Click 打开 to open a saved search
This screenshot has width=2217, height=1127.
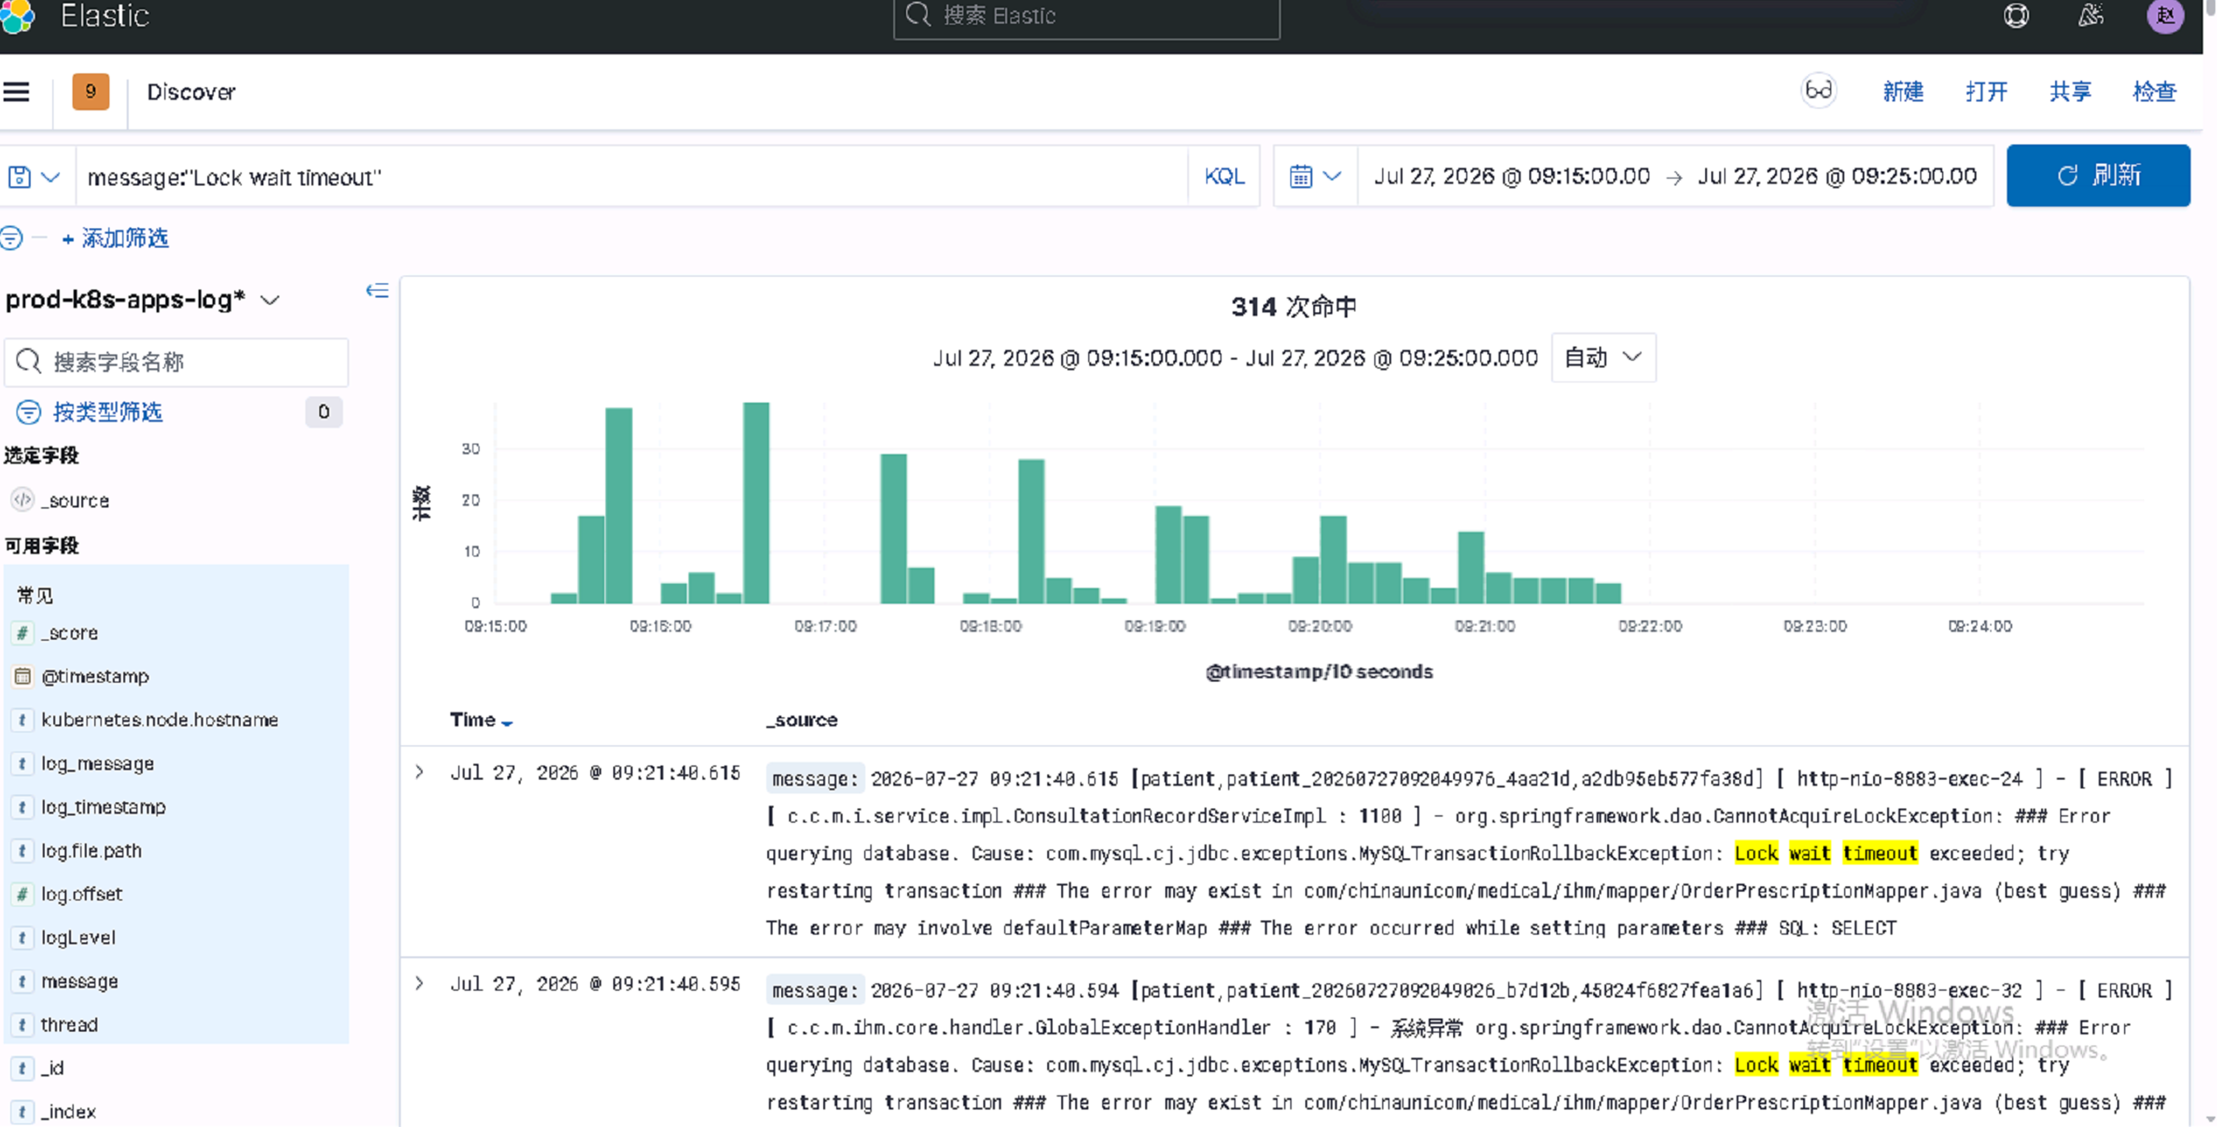pos(1986,92)
